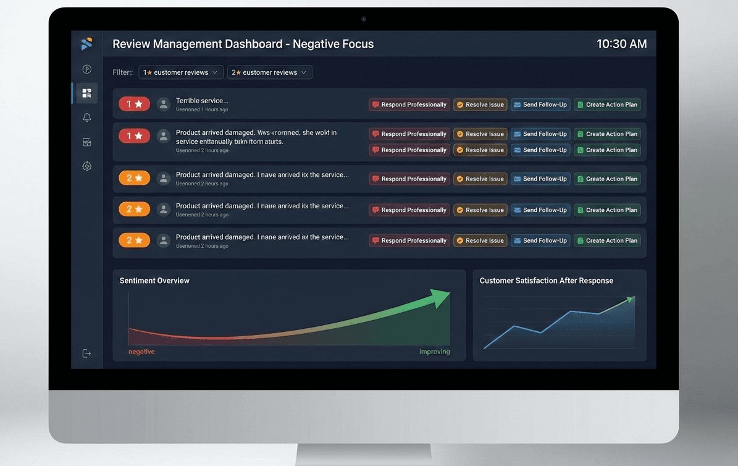Create Action Plan for the damaged product review
Screen dimensions: 738x466
[607, 133]
